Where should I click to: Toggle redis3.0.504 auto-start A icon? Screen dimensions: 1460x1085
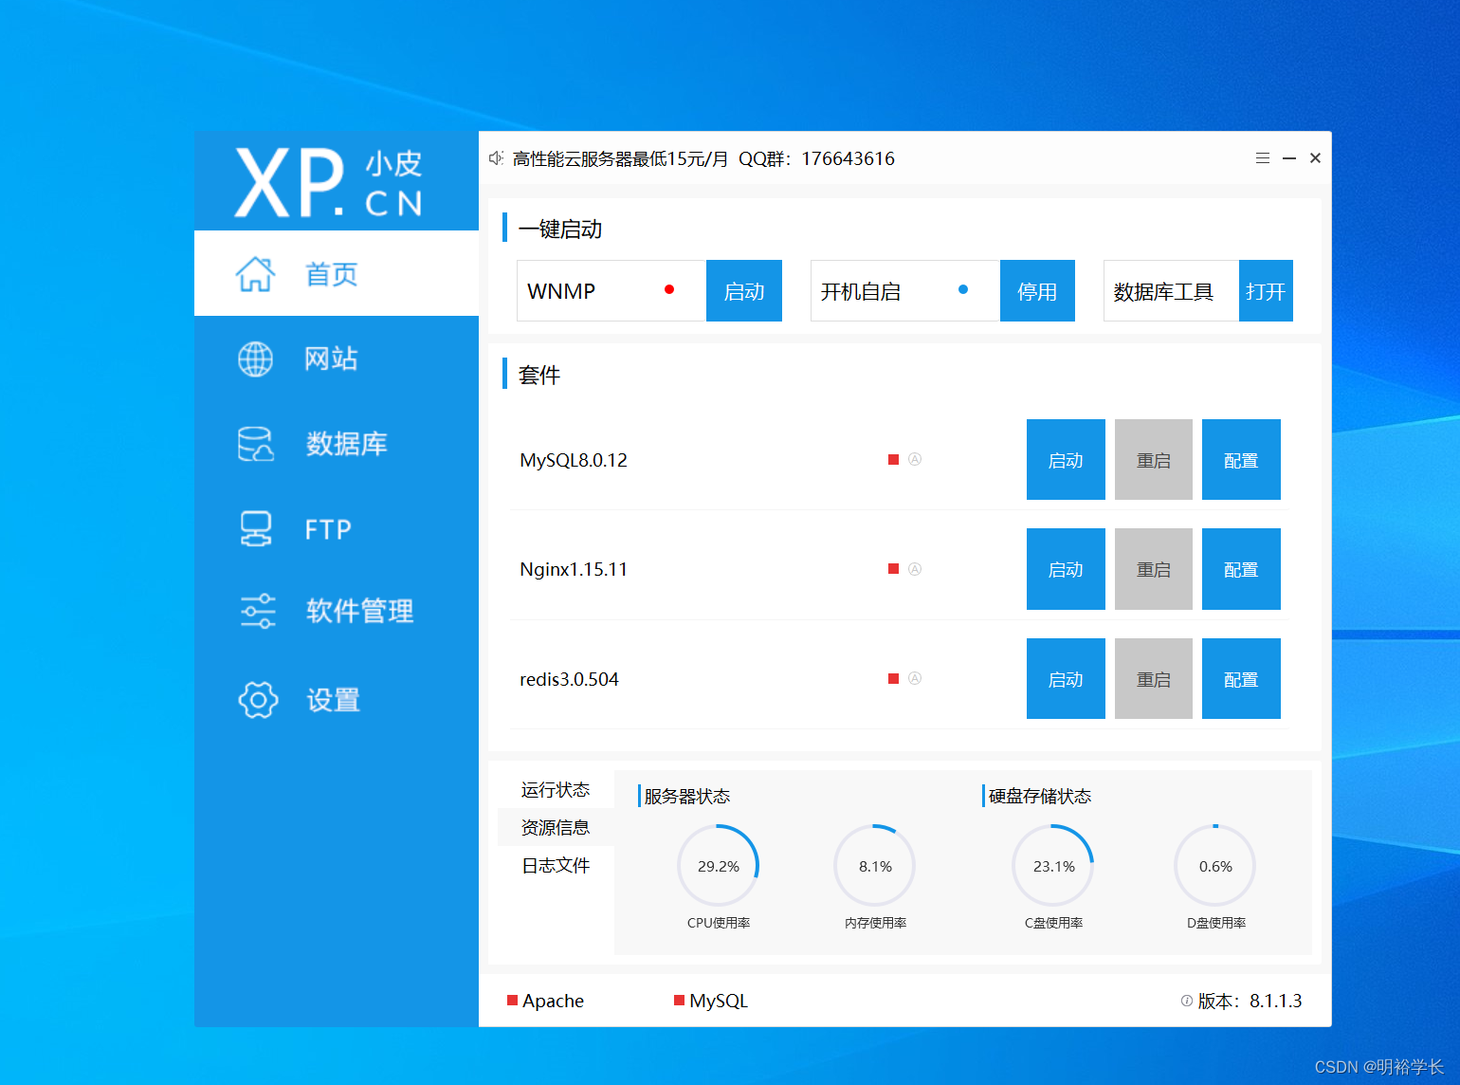915,678
